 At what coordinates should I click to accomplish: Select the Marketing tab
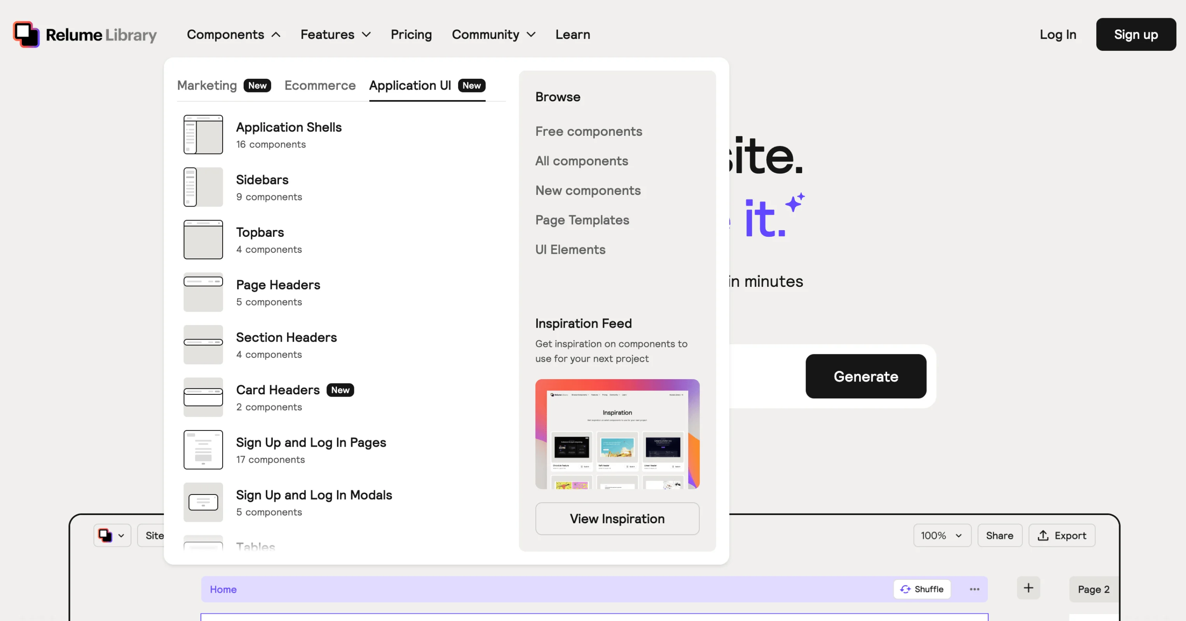(x=207, y=85)
